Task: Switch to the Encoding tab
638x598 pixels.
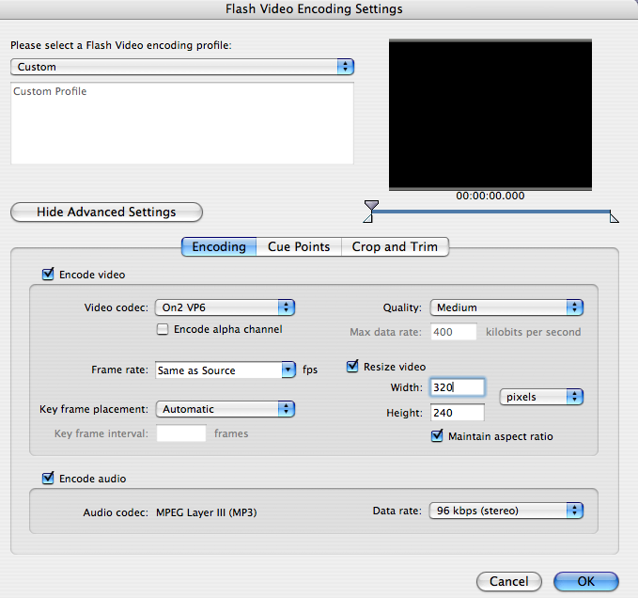Action: click(x=219, y=246)
